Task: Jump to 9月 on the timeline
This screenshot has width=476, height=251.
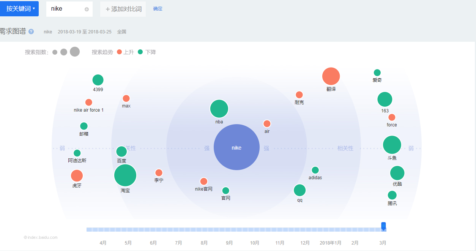Action: click(x=229, y=243)
